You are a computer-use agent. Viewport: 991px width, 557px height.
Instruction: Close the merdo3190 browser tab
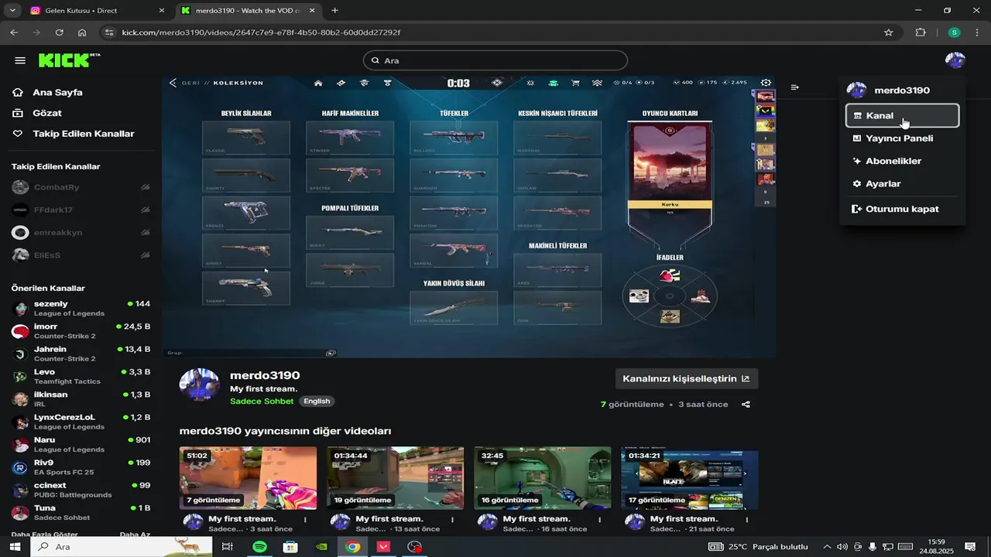pyautogui.click(x=314, y=11)
